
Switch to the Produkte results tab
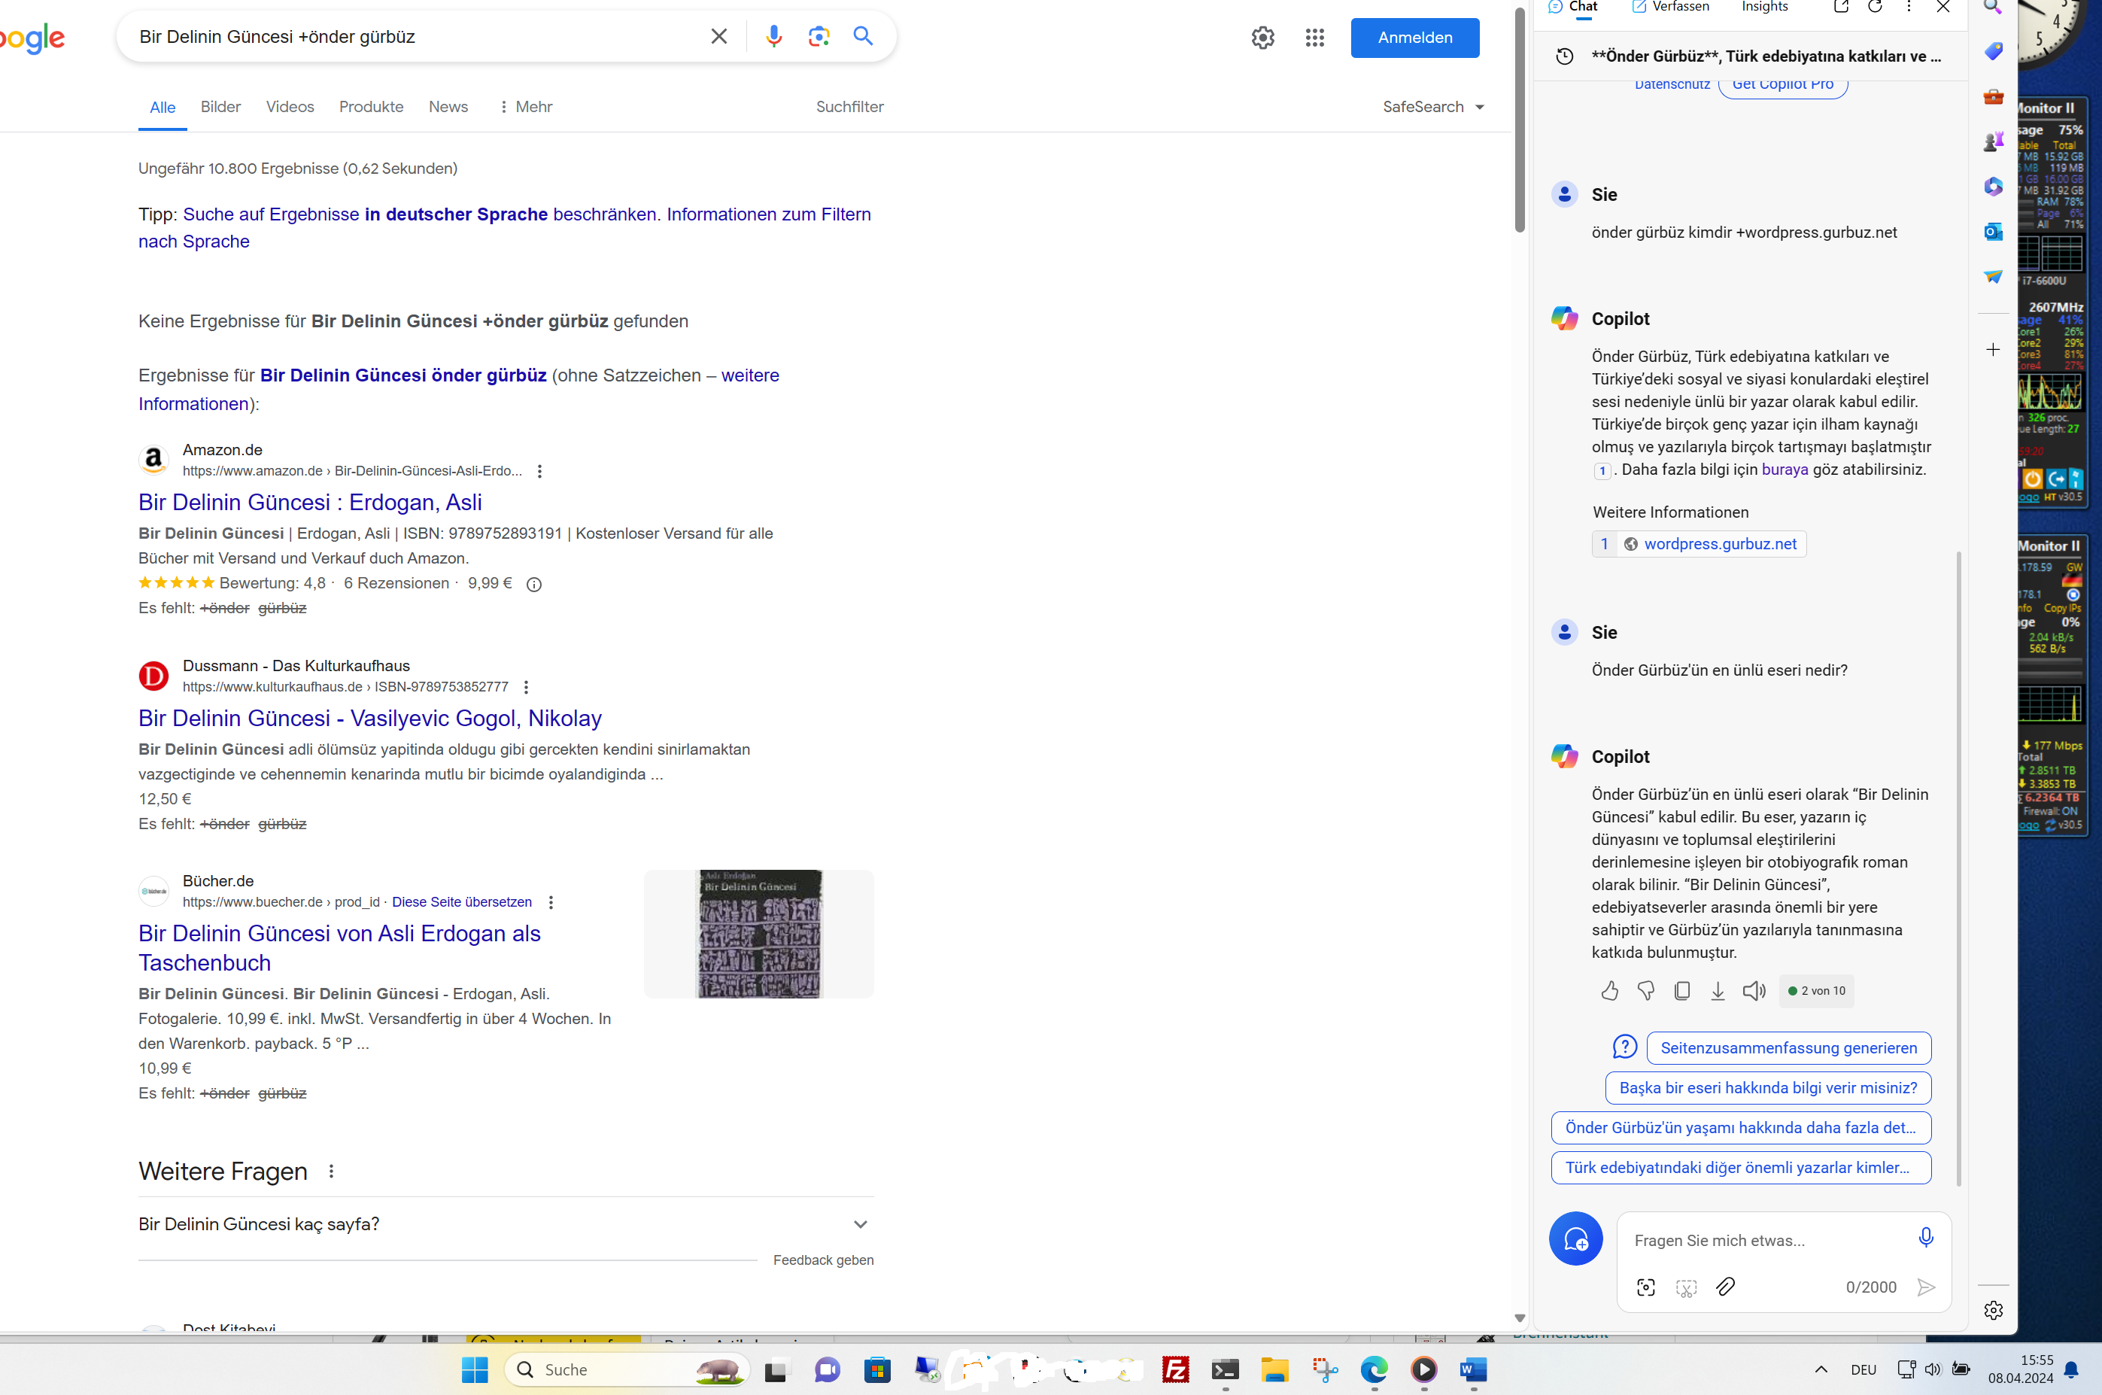[371, 107]
